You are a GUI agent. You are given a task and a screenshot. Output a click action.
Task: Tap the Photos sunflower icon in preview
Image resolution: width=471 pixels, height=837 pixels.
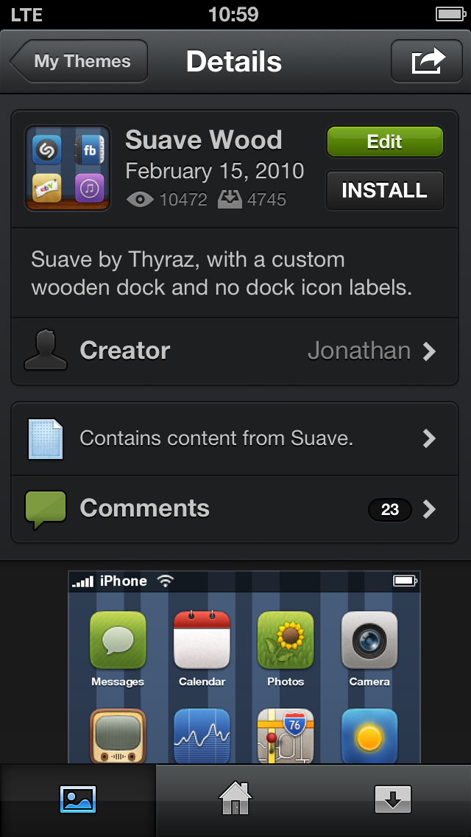tap(286, 640)
